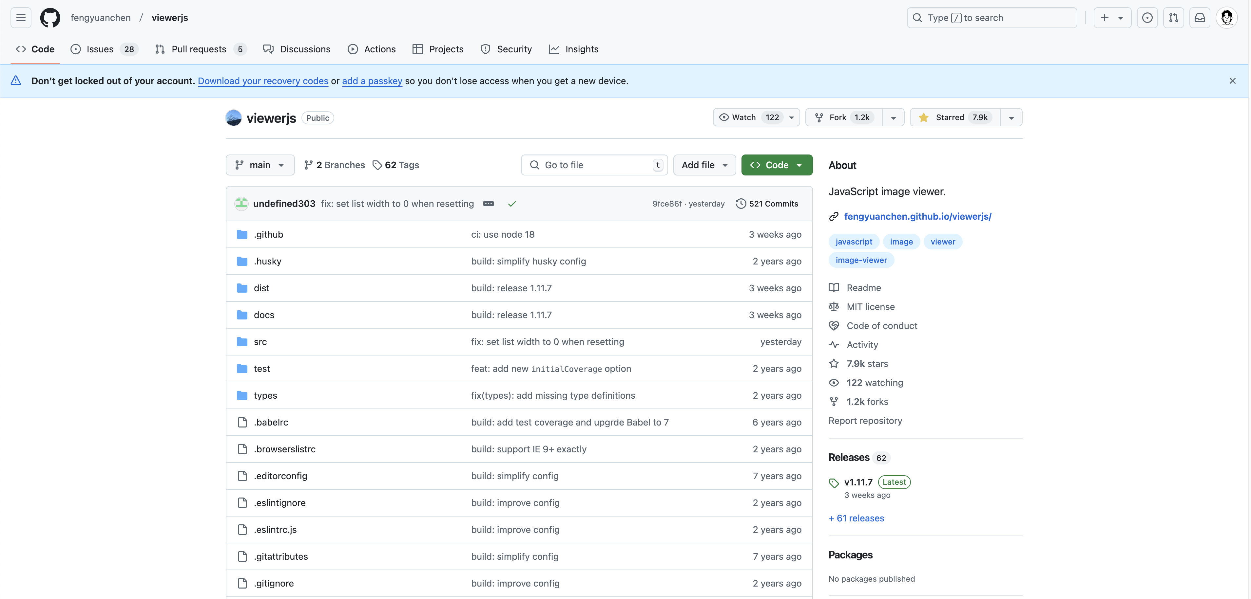Show commit checks status checkmark
This screenshot has width=1251, height=599.
pyautogui.click(x=512, y=204)
